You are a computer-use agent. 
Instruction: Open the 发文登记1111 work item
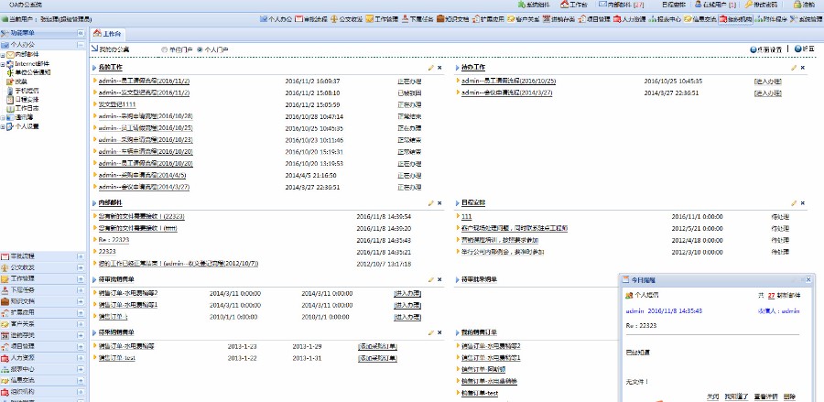point(116,104)
